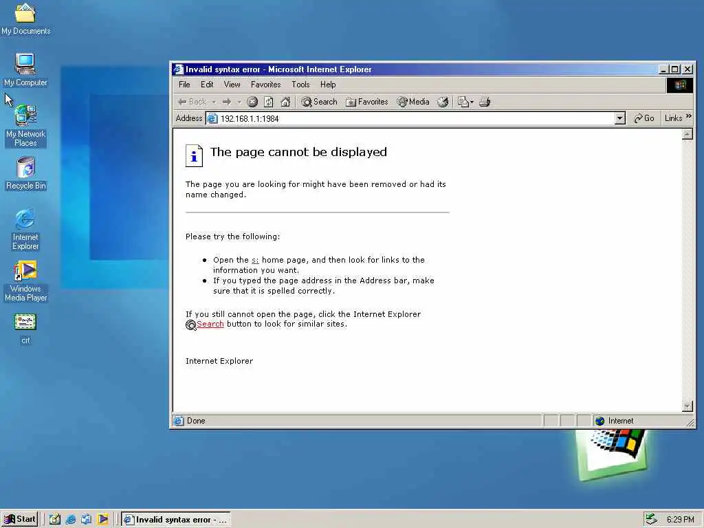Click the Invalid syntax error taskbar button
Viewport: 704px width, 528px height.
(x=175, y=520)
